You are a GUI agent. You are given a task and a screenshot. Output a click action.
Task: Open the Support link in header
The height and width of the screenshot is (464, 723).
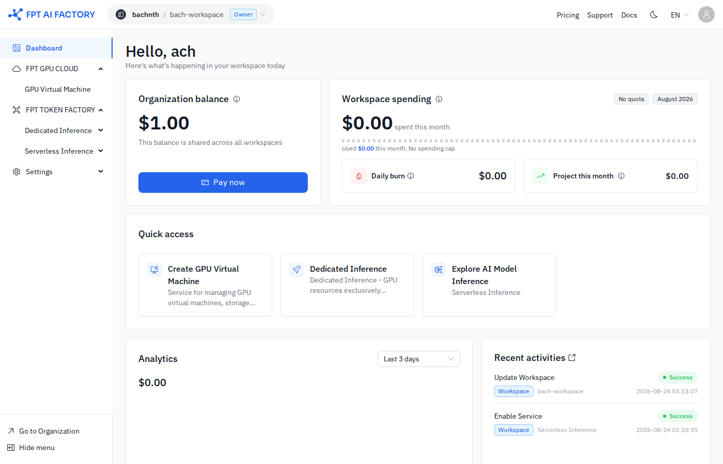[600, 15]
